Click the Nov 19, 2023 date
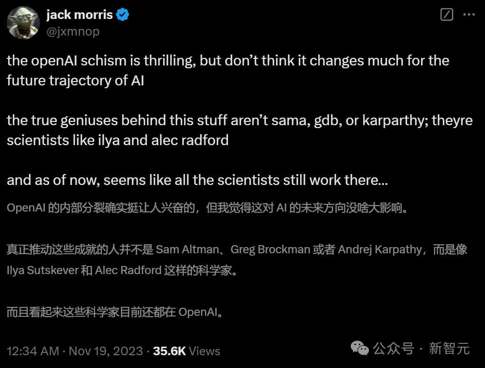Screen dimensions: 485x368 (106, 351)
